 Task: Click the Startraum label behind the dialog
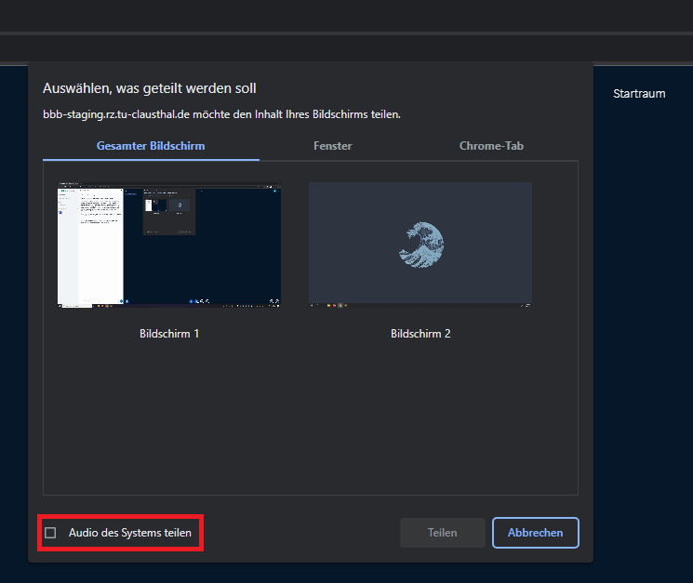pos(639,94)
